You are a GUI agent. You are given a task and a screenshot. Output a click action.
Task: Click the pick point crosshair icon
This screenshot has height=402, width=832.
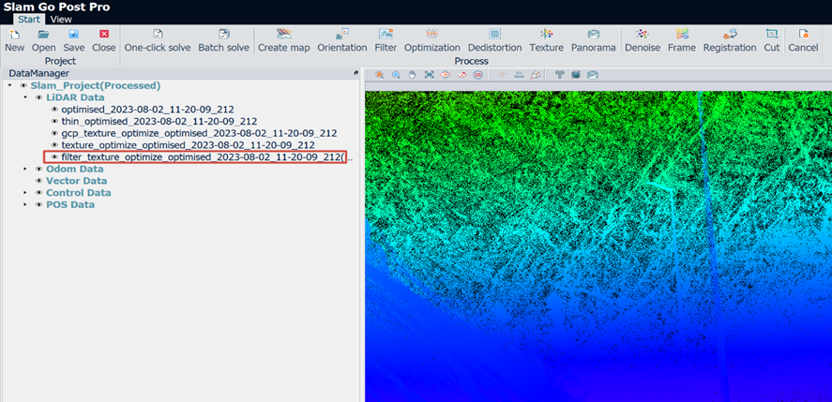click(503, 75)
